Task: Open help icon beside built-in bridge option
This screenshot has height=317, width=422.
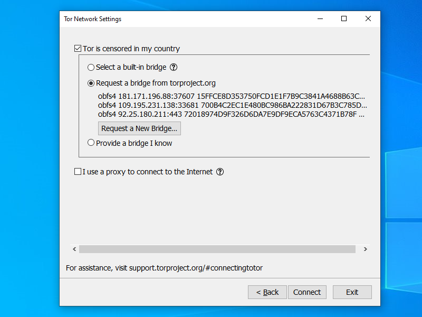Action: coord(174,68)
